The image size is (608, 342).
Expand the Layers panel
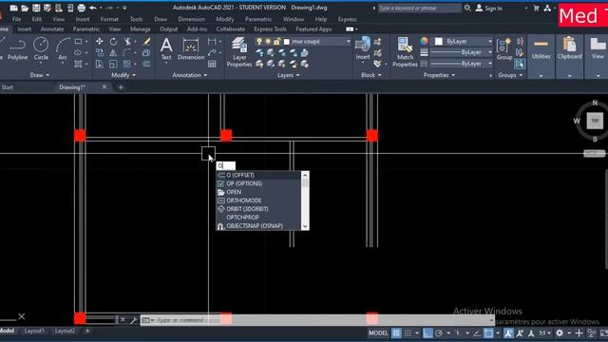click(x=289, y=75)
